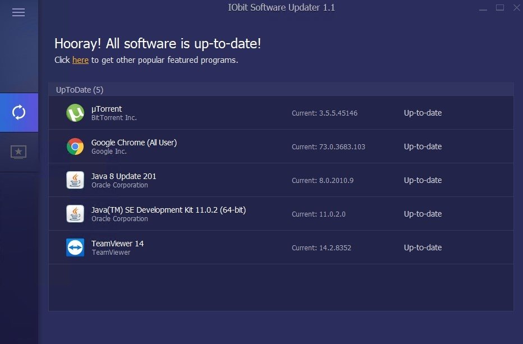The width and height of the screenshot is (523, 344).
Task: Select Google Chrome (All User) name
Action: tap(134, 143)
